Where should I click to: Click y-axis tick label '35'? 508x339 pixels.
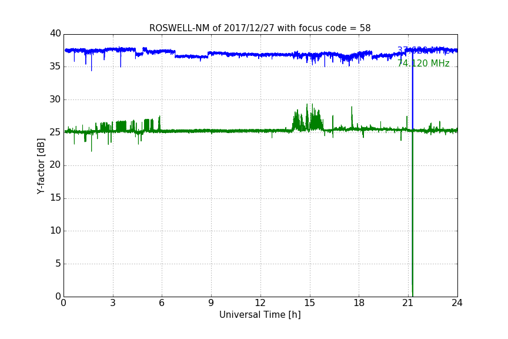coord(55,67)
